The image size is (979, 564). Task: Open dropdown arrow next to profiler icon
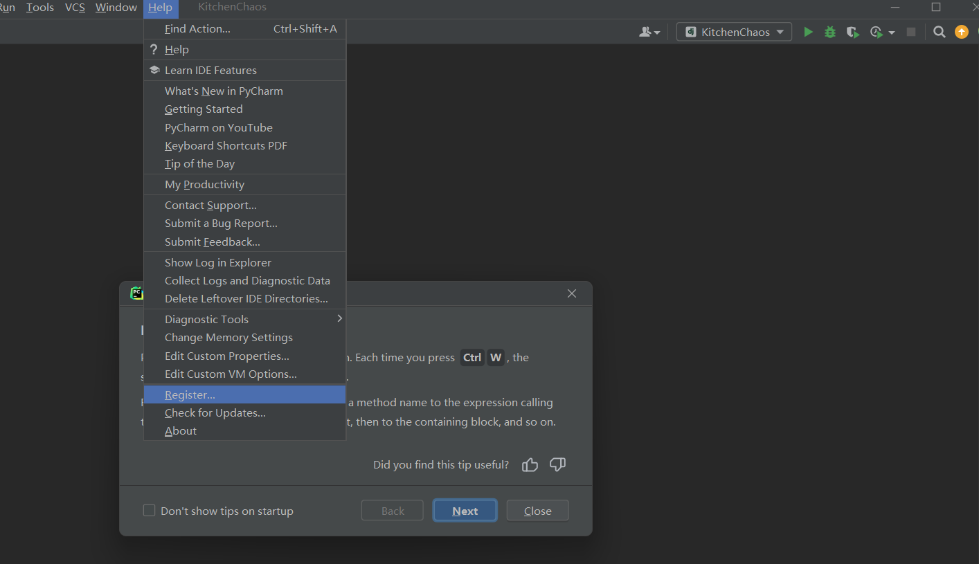click(x=892, y=33)
